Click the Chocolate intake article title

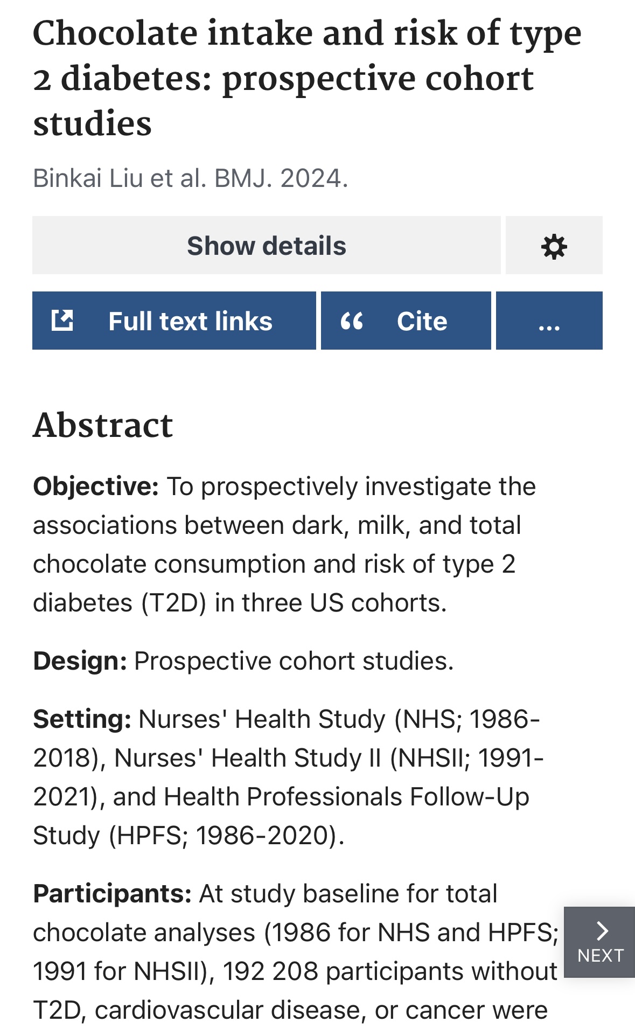307,78
